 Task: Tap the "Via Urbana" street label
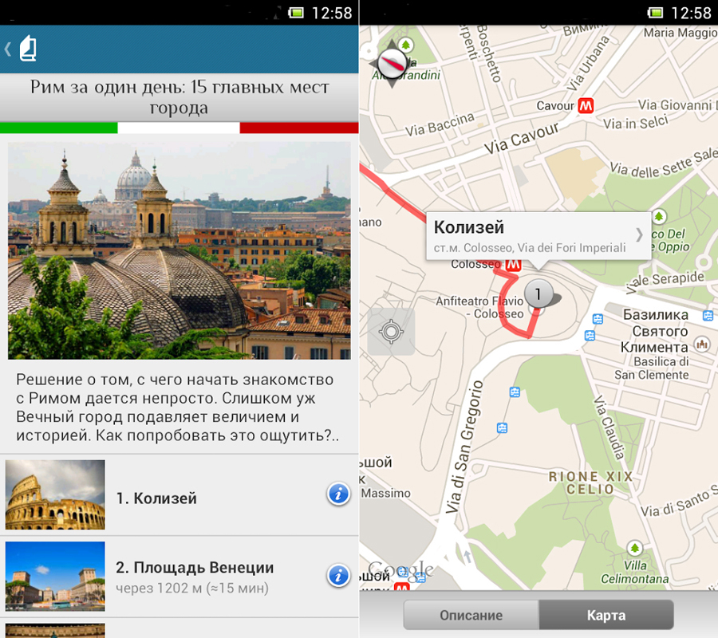point(588,64)
